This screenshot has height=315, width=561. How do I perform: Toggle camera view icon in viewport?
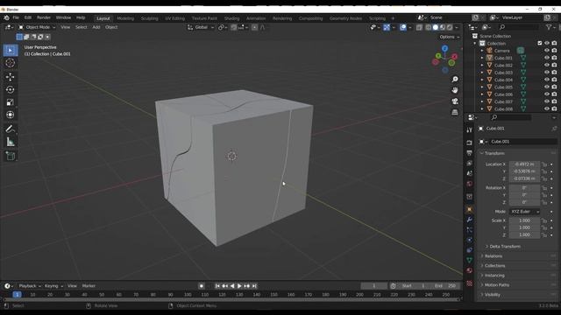(x=455, y=101)
